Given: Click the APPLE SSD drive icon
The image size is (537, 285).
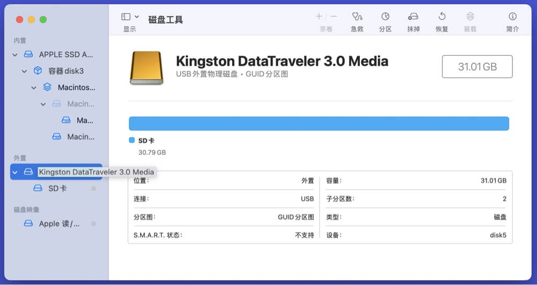Looking at the screenshot, I should click(28, 54).
